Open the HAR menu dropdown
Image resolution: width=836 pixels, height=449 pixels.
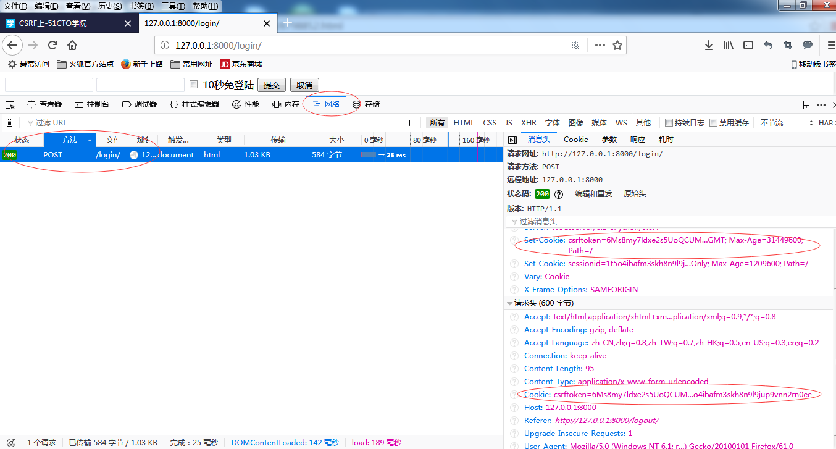tap(822, 122)
